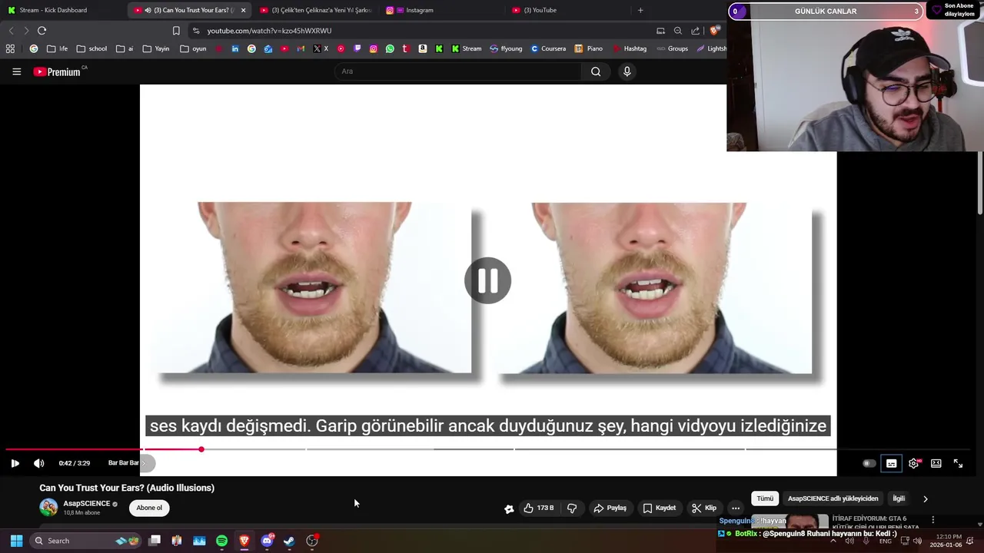The width and height of the screenshot is (984, 553).
Task: Click the browser address bar URL
Action: click(x=269, y=31)
